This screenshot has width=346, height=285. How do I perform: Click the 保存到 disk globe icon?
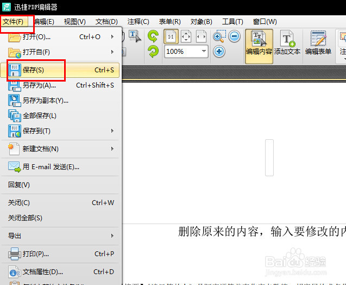15,131
